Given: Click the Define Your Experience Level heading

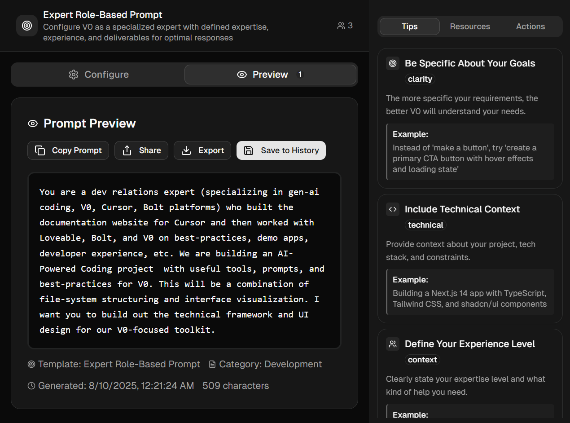Looking at the screenshot, I should point(470,344).
